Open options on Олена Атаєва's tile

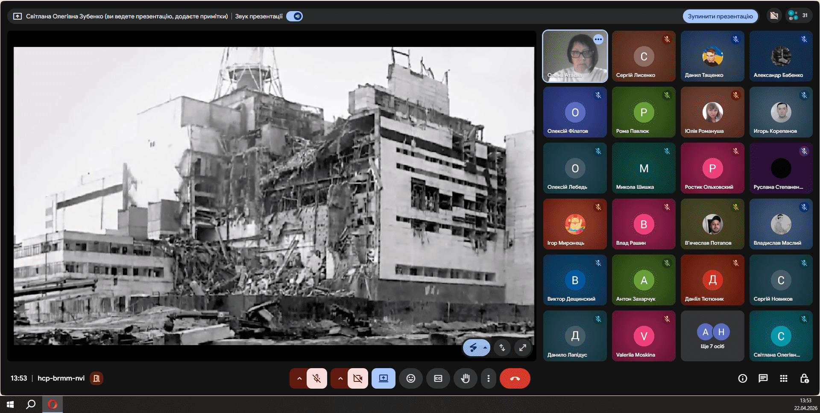click(598, 39)
